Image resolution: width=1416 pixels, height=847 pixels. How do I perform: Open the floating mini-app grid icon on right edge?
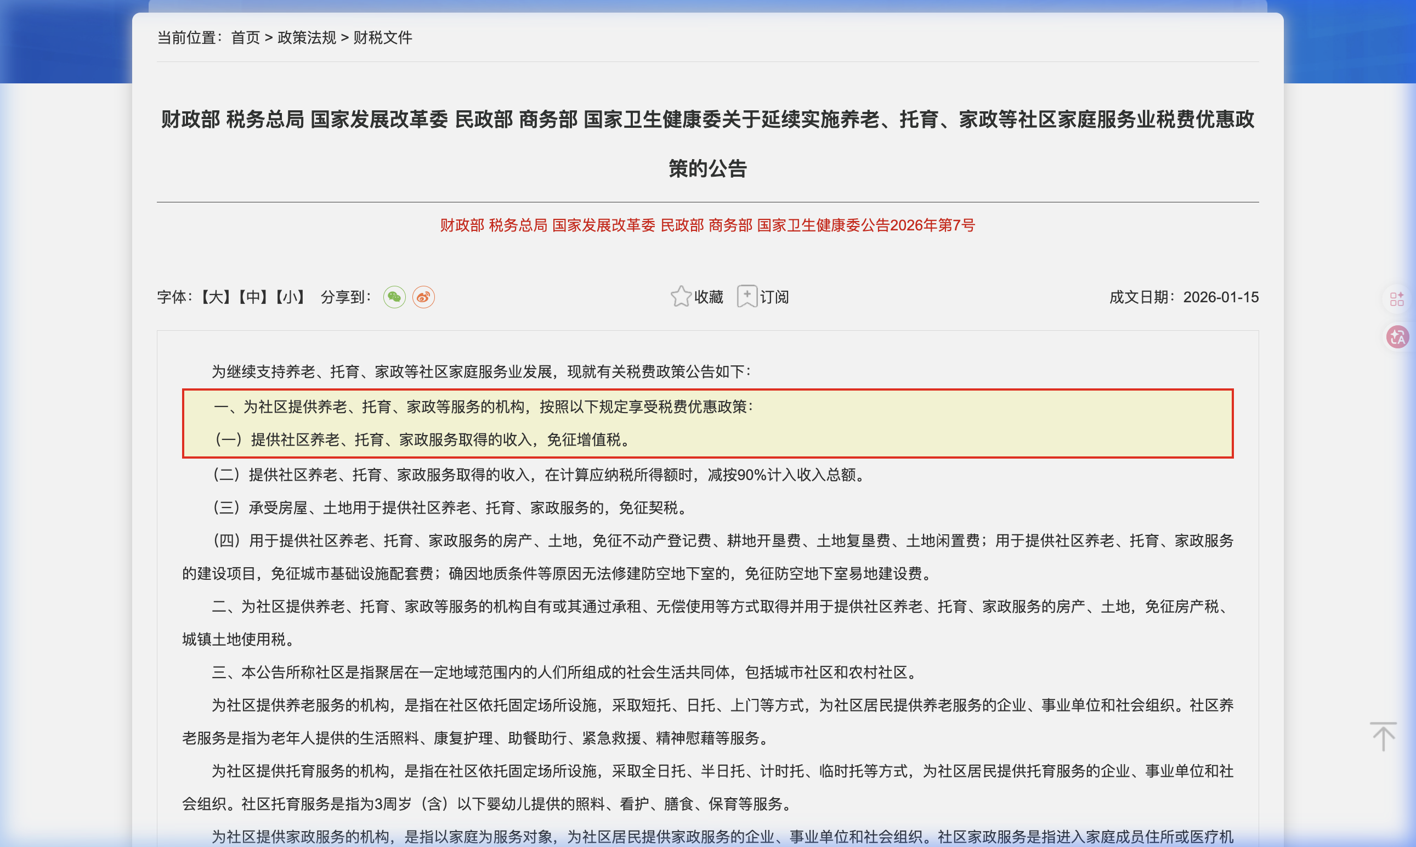tap(1398, 297)
